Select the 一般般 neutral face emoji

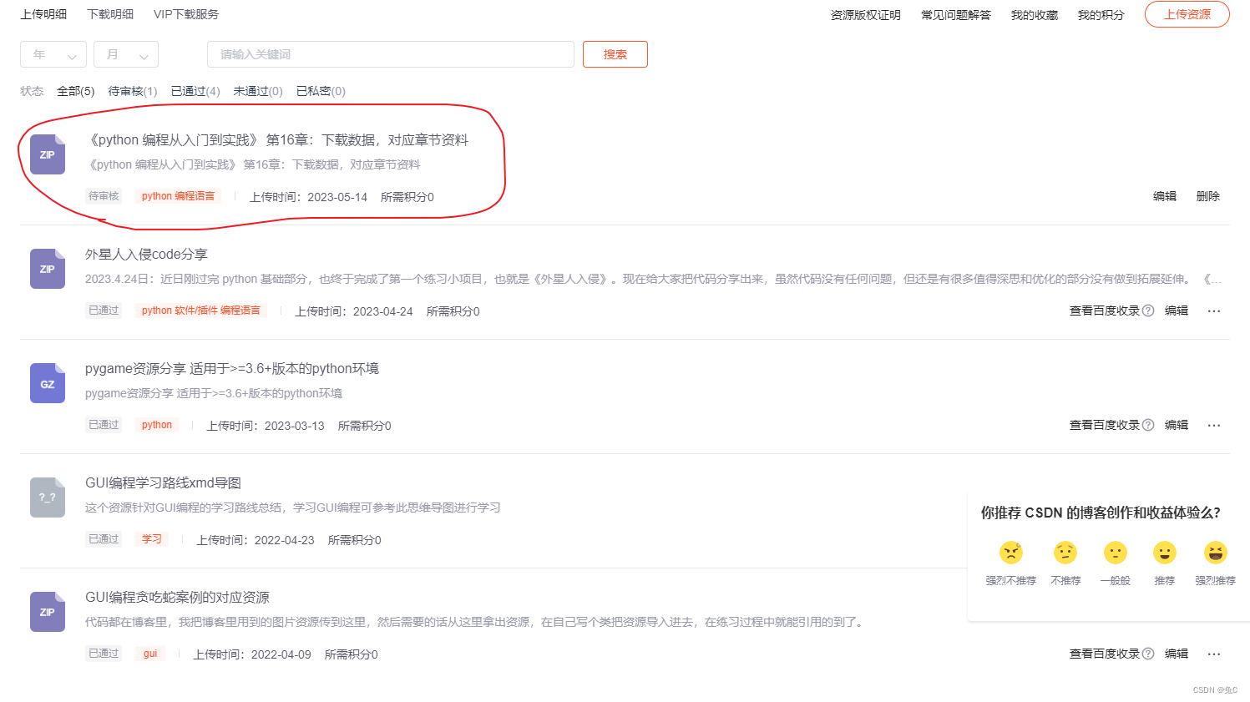tap(1115, 553)
